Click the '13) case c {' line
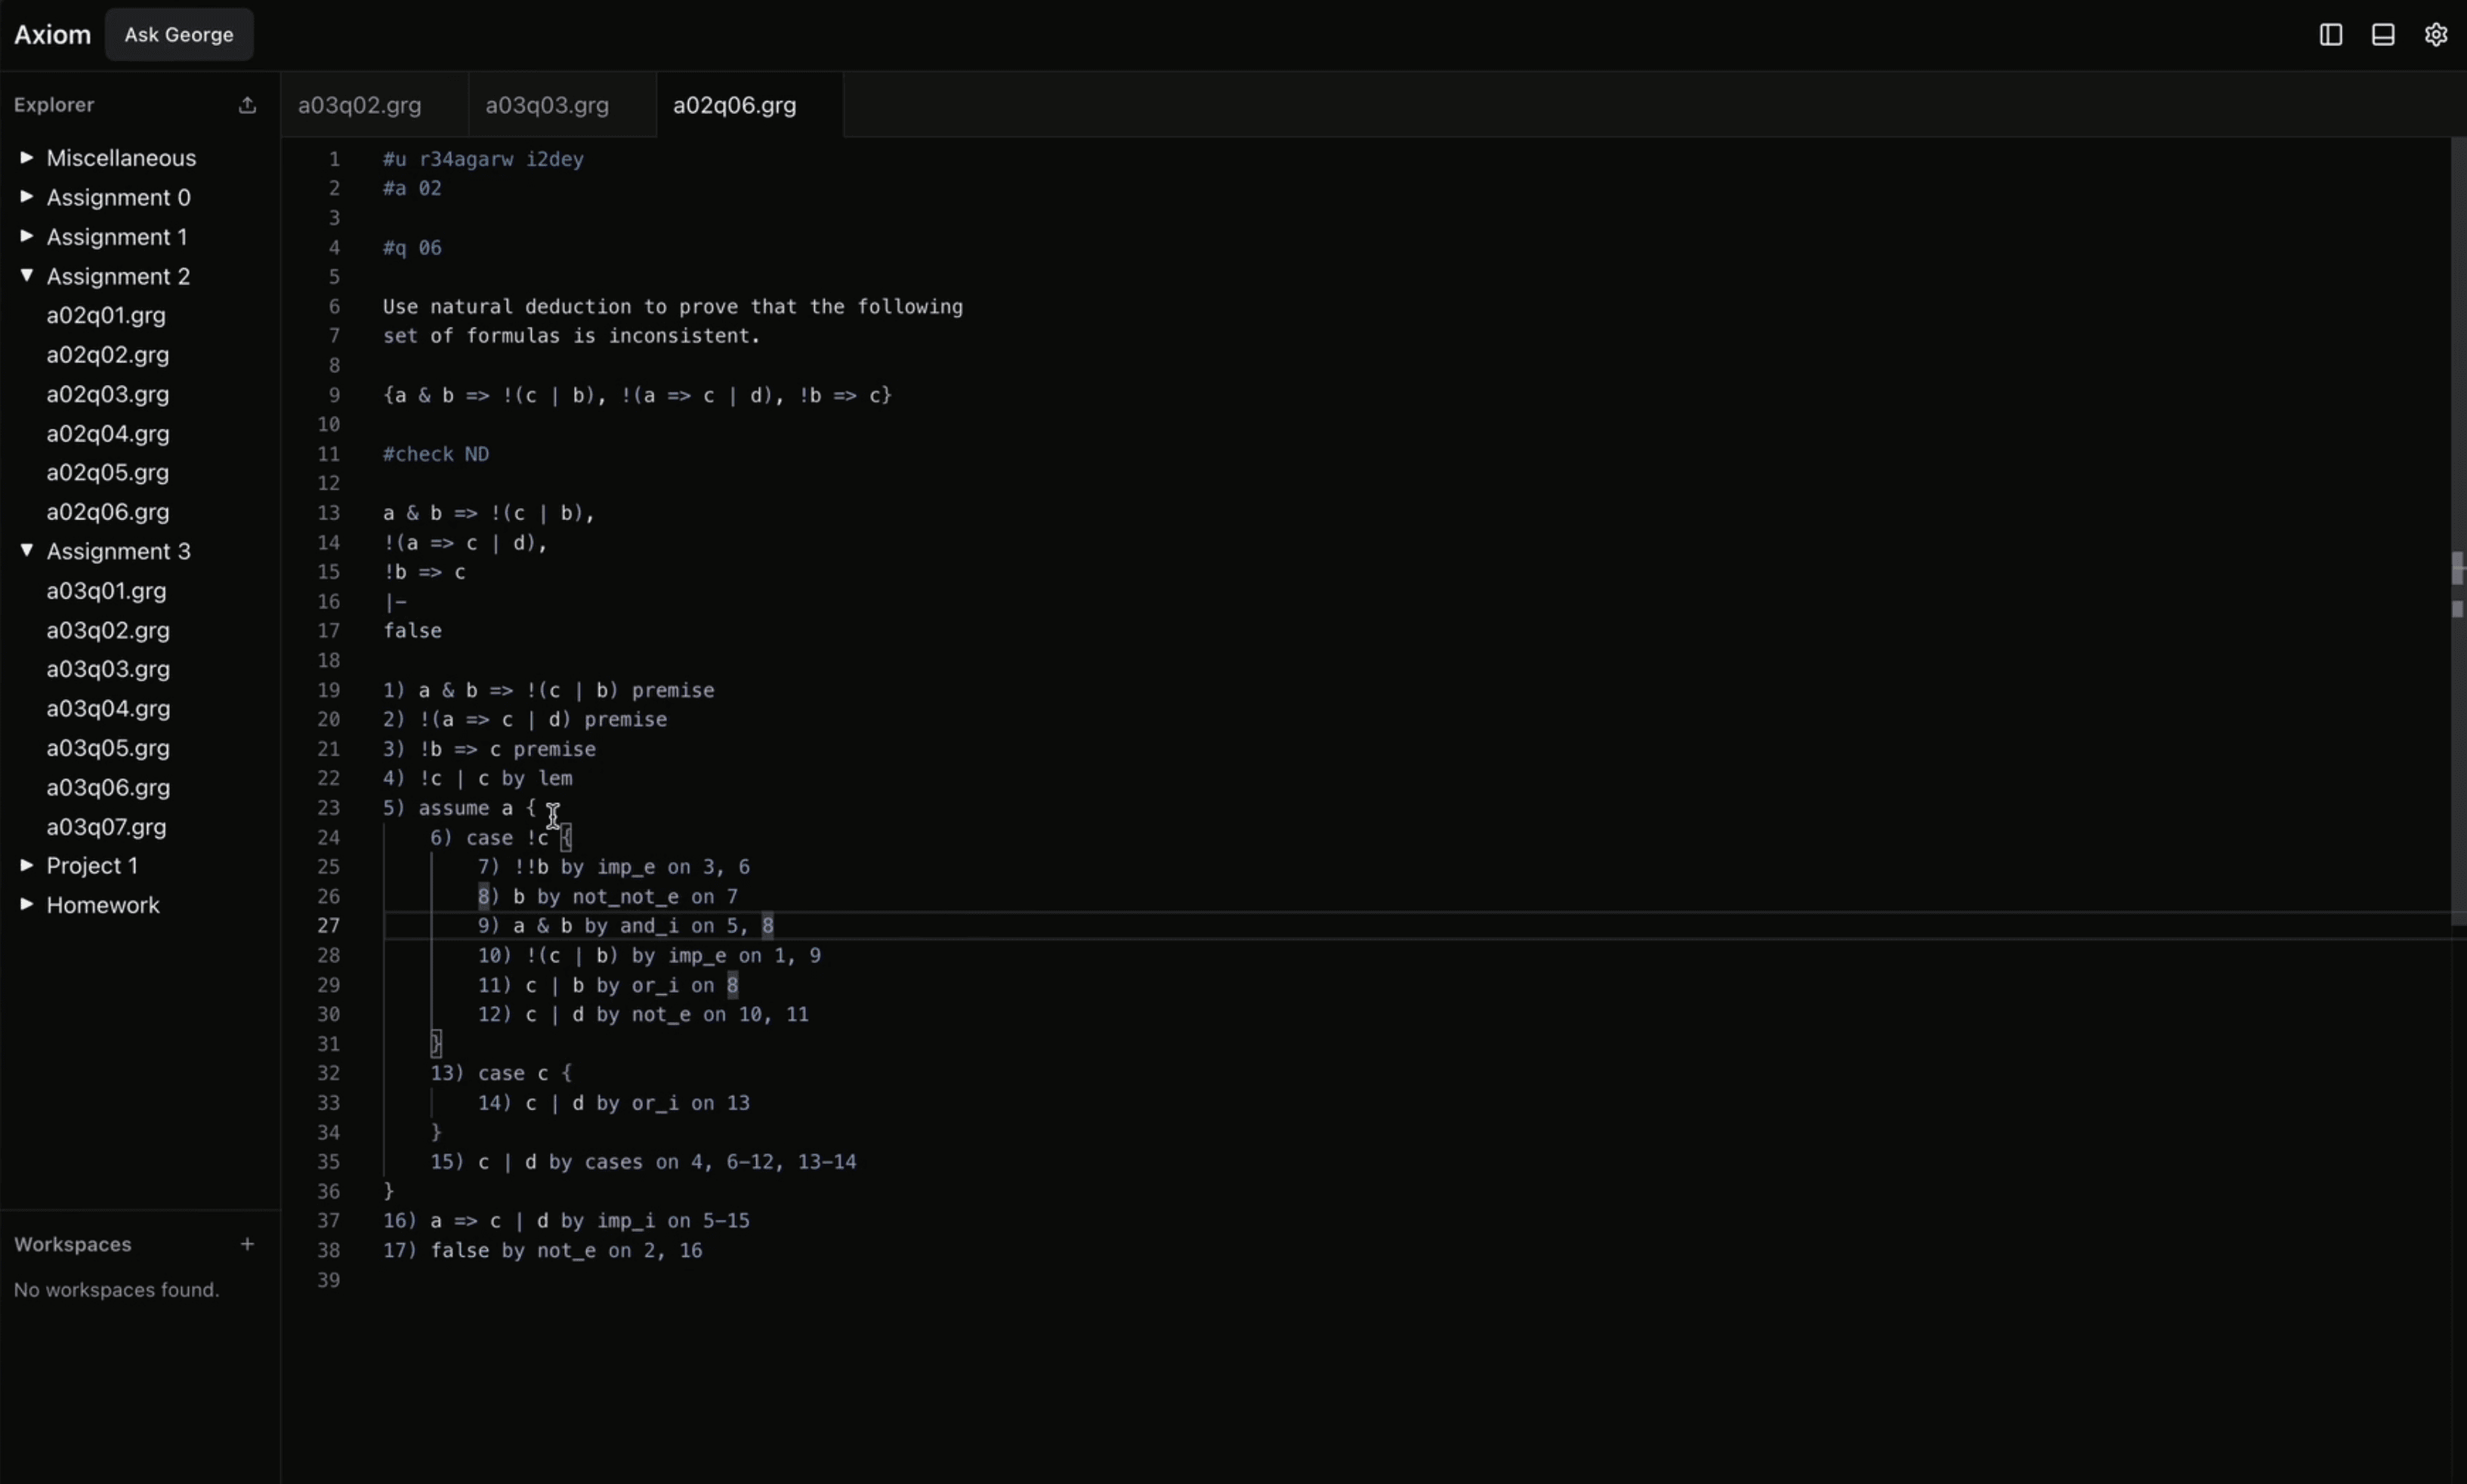This screenshot has width=2467, height=1484. click(502, 1073)
